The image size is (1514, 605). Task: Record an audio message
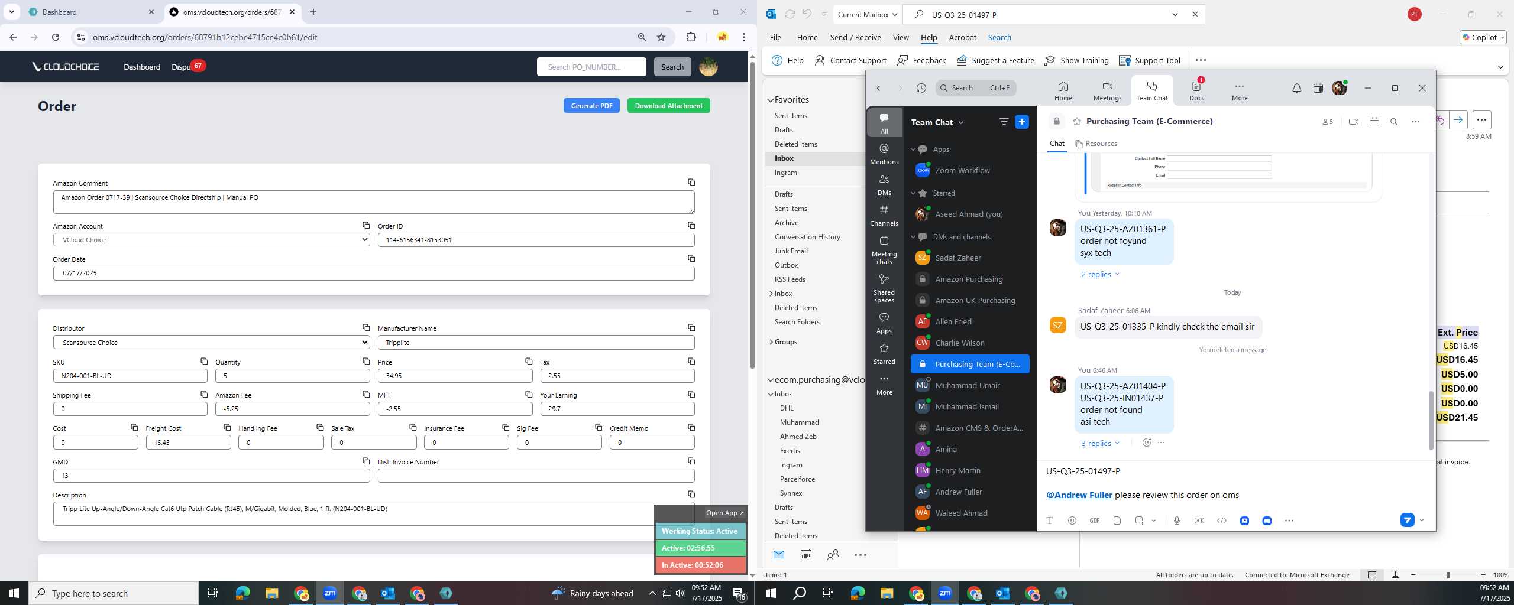click(x=1176, y=521)
